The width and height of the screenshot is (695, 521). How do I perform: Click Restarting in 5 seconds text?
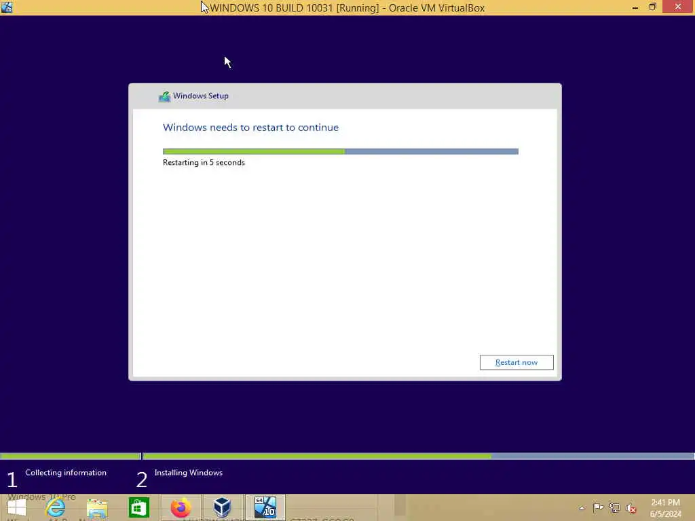point(204,163)
